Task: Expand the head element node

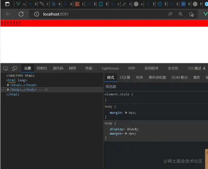Action: [8, 85]
